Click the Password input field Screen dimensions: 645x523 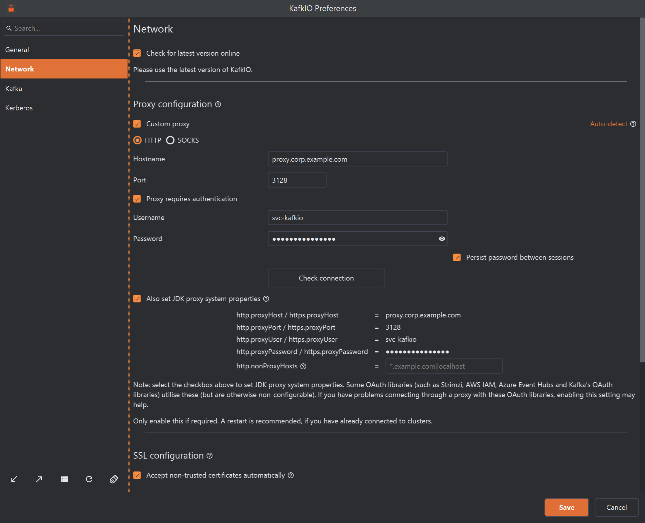[x=357, y=239]
